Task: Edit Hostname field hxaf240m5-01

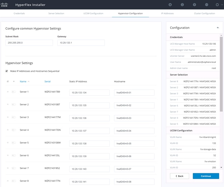Action: 134,92
